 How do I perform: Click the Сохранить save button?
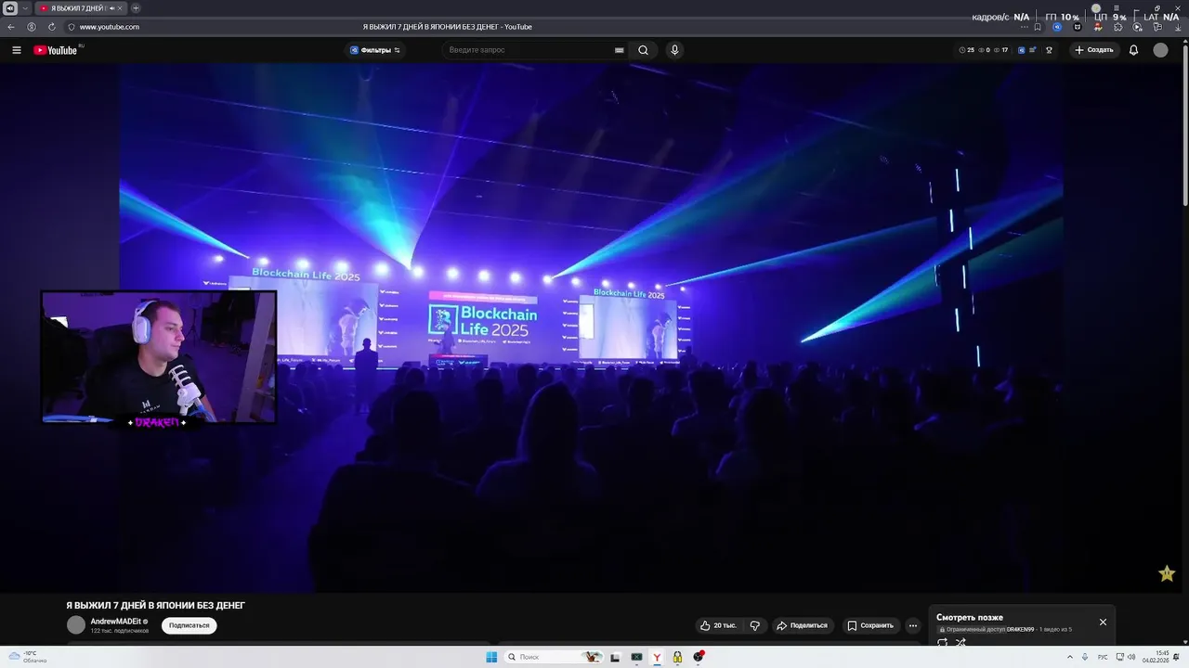pos(870,625)
